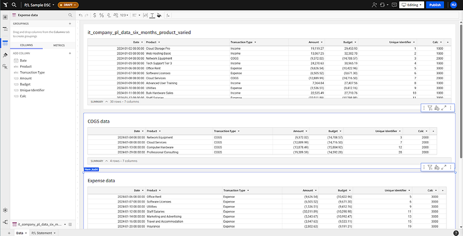The width and height of the screenshot is (463, 236).
Task: Switch to the COLUMNS tab
Action: coord(26,45)
